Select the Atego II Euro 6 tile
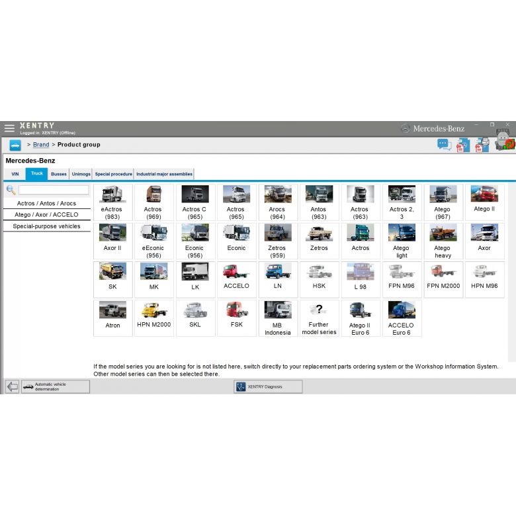516x516 pixels. point(361,318)
